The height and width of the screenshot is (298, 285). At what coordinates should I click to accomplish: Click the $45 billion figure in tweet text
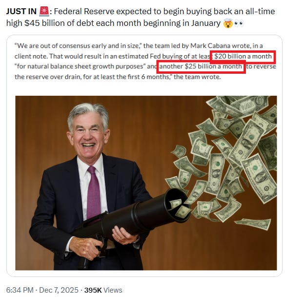[x=32, y=23]
